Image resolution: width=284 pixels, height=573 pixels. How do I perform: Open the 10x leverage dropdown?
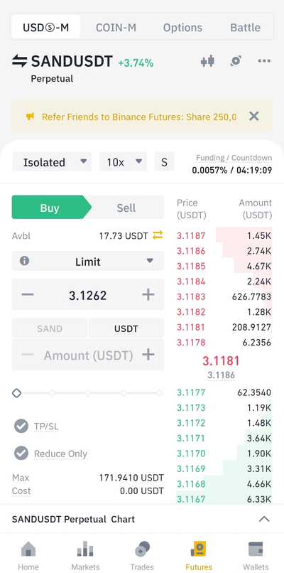point(123,162)
